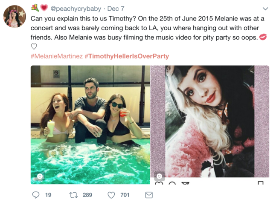Click the smiley tag icon on selfie photo
273x202 pixels.
coord(159,176)
